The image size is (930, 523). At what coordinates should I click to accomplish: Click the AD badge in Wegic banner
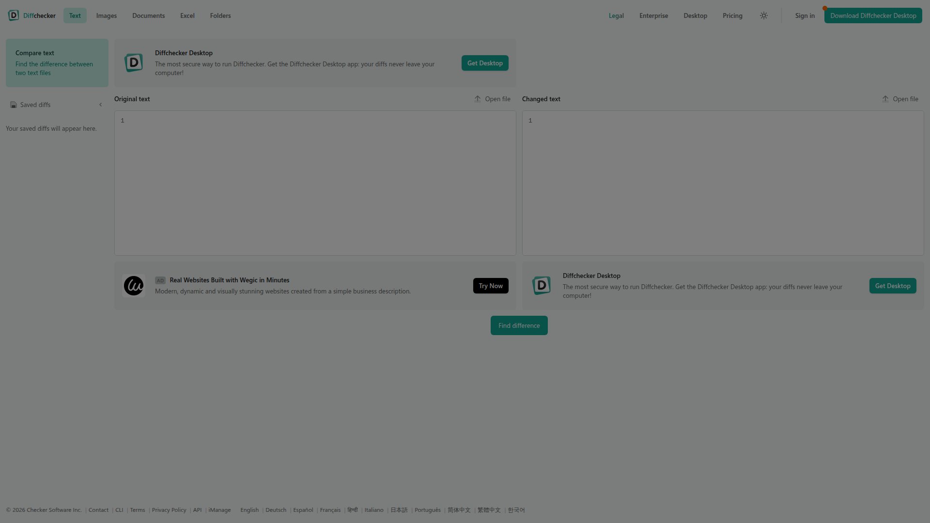click(x=160, y=280)
